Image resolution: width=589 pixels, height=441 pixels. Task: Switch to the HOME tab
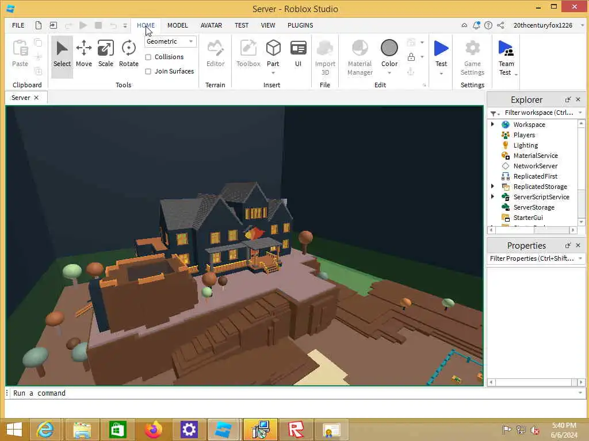146,25
